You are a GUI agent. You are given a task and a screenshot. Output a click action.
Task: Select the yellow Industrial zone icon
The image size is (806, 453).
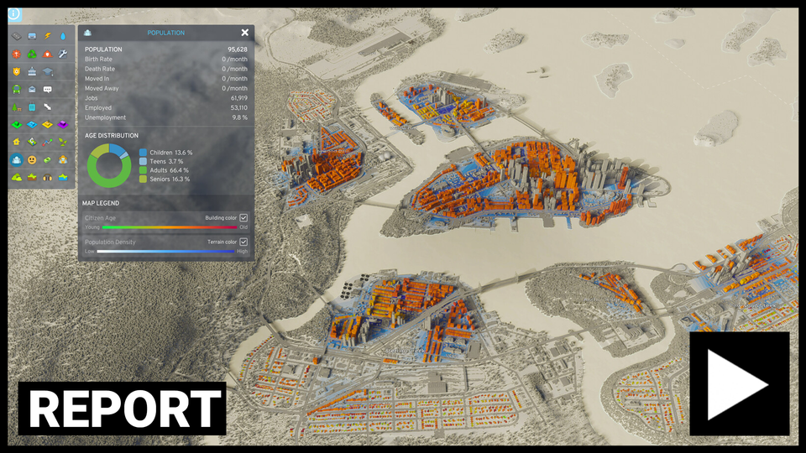(47, 124)
